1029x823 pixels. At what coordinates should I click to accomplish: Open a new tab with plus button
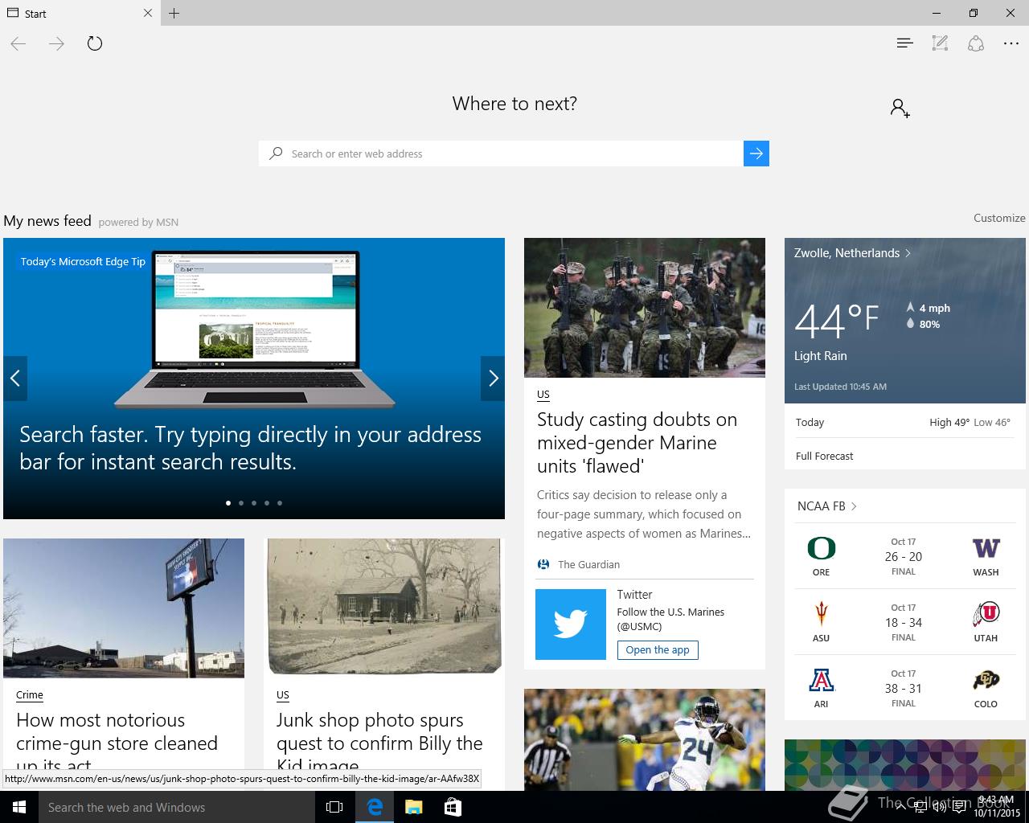174,13
